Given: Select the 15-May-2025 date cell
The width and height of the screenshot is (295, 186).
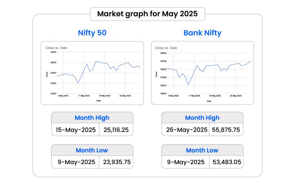Looking at the screenshot, I should point(76,130).
